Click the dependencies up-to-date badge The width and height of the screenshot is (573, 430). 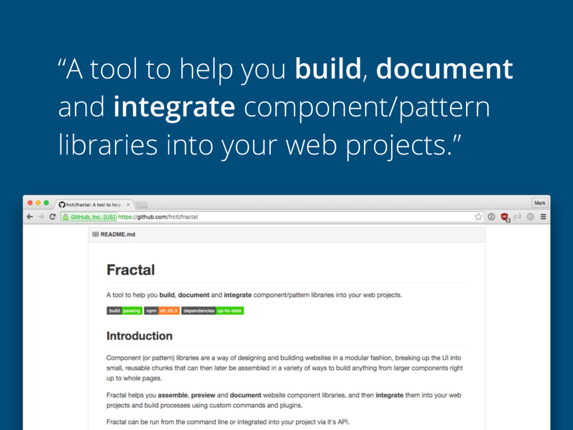(213, 311)
